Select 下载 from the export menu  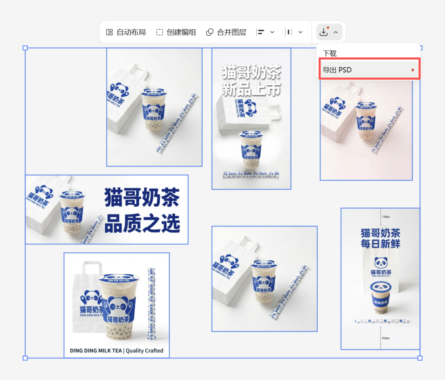[330, 54]
